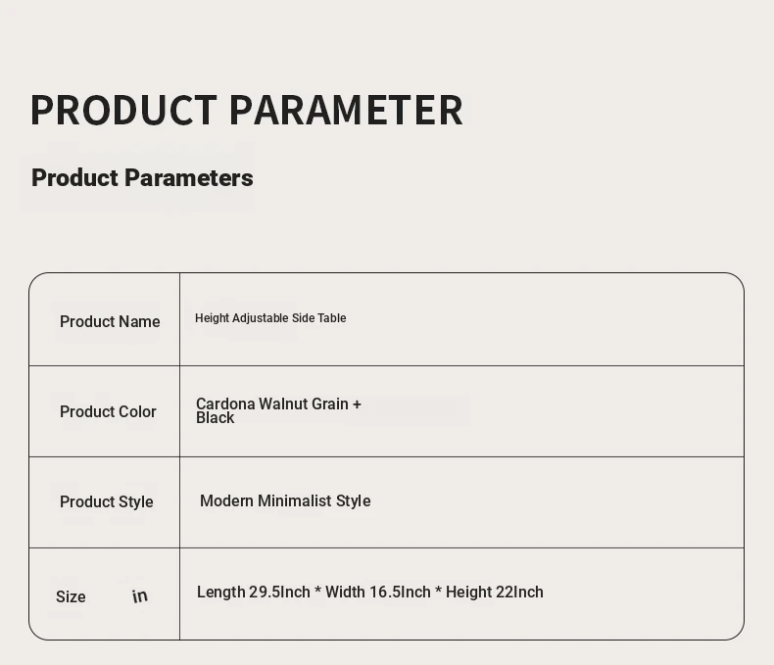The width and height of the screenshot is (774, 665).
Task: Click the word Parameters in subheading
Action: point(188,178)
